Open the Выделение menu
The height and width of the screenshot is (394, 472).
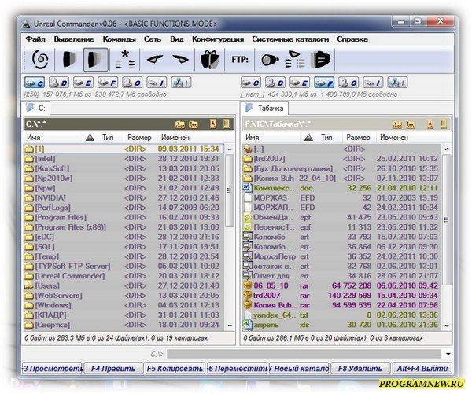pyautogui.click(x=74, y=39)
